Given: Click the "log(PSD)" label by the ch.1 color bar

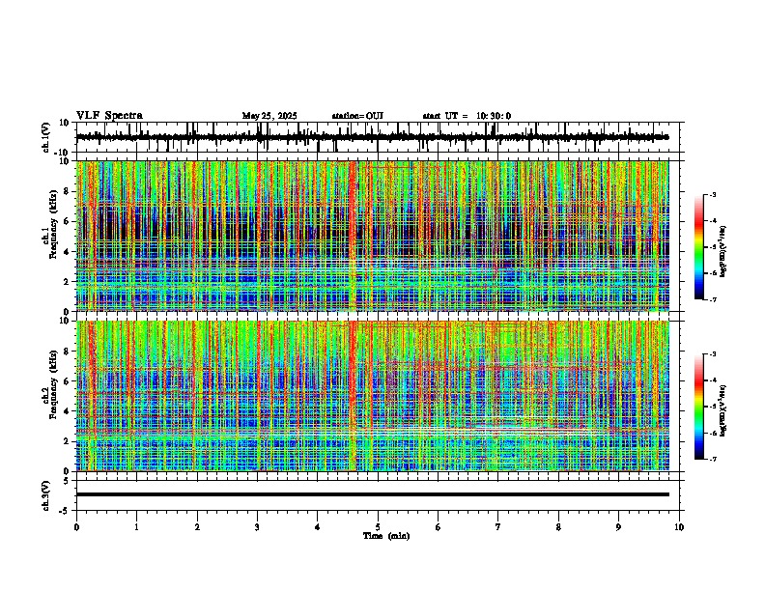Looking at the screenshot, I should tap(723, 251).
